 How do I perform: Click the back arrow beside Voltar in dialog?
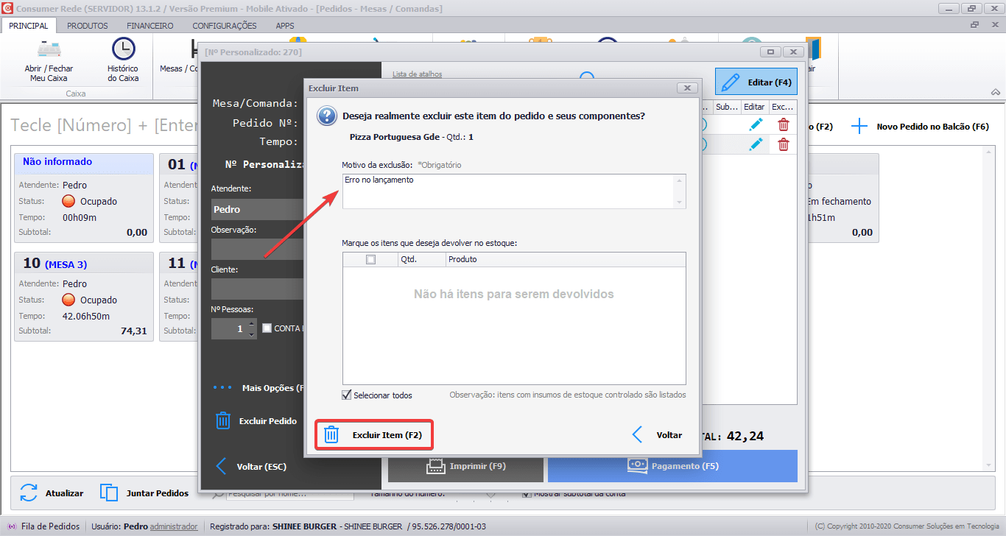[638, 434]
